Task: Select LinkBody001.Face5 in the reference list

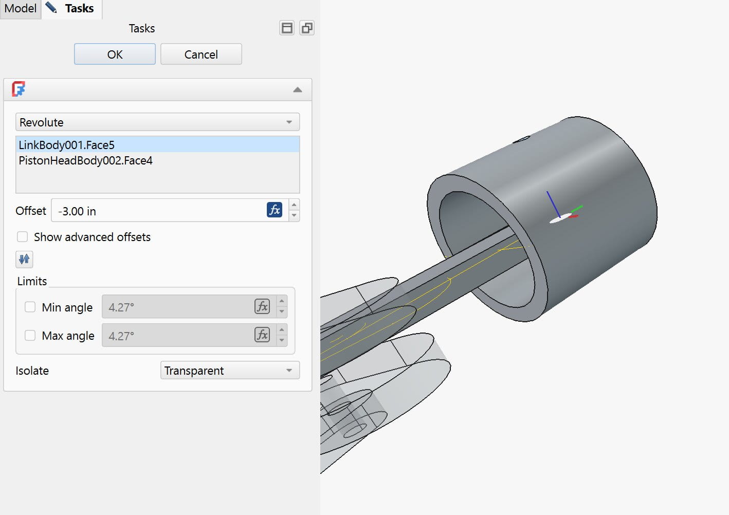Action: point(157,145)
